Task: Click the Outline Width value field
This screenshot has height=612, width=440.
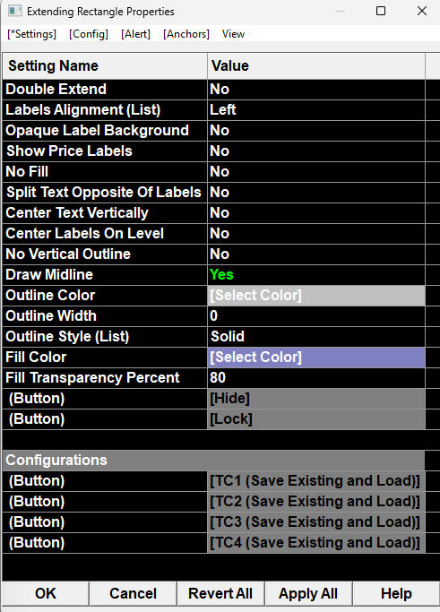Action: click(x=316, y=316)
